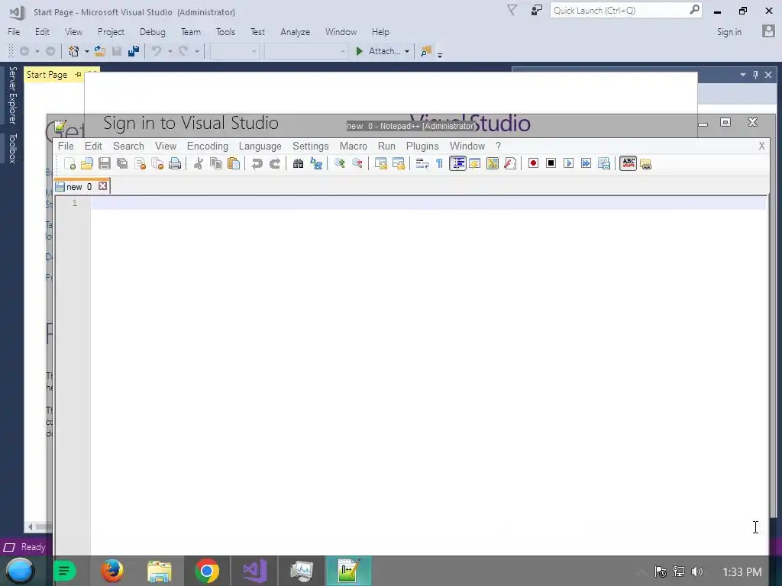The width and height of the screenshot is (782, 586).
Task: Click Quick Launch search box in Visual Studio
Action: [625, 11]
